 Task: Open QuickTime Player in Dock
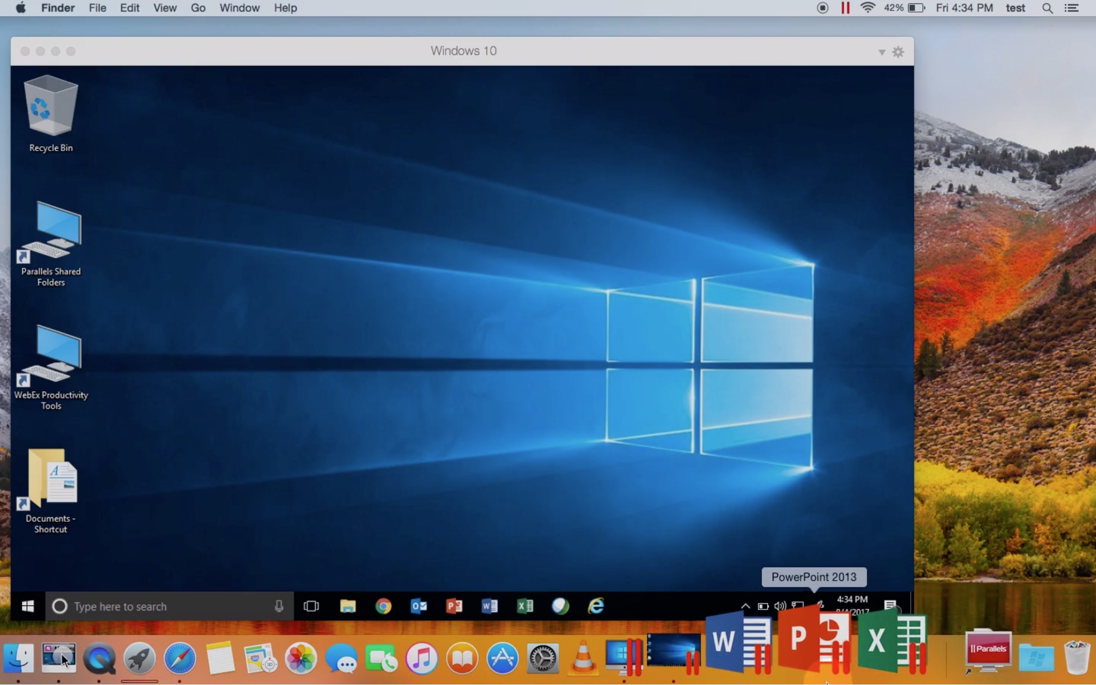[99, 658]
